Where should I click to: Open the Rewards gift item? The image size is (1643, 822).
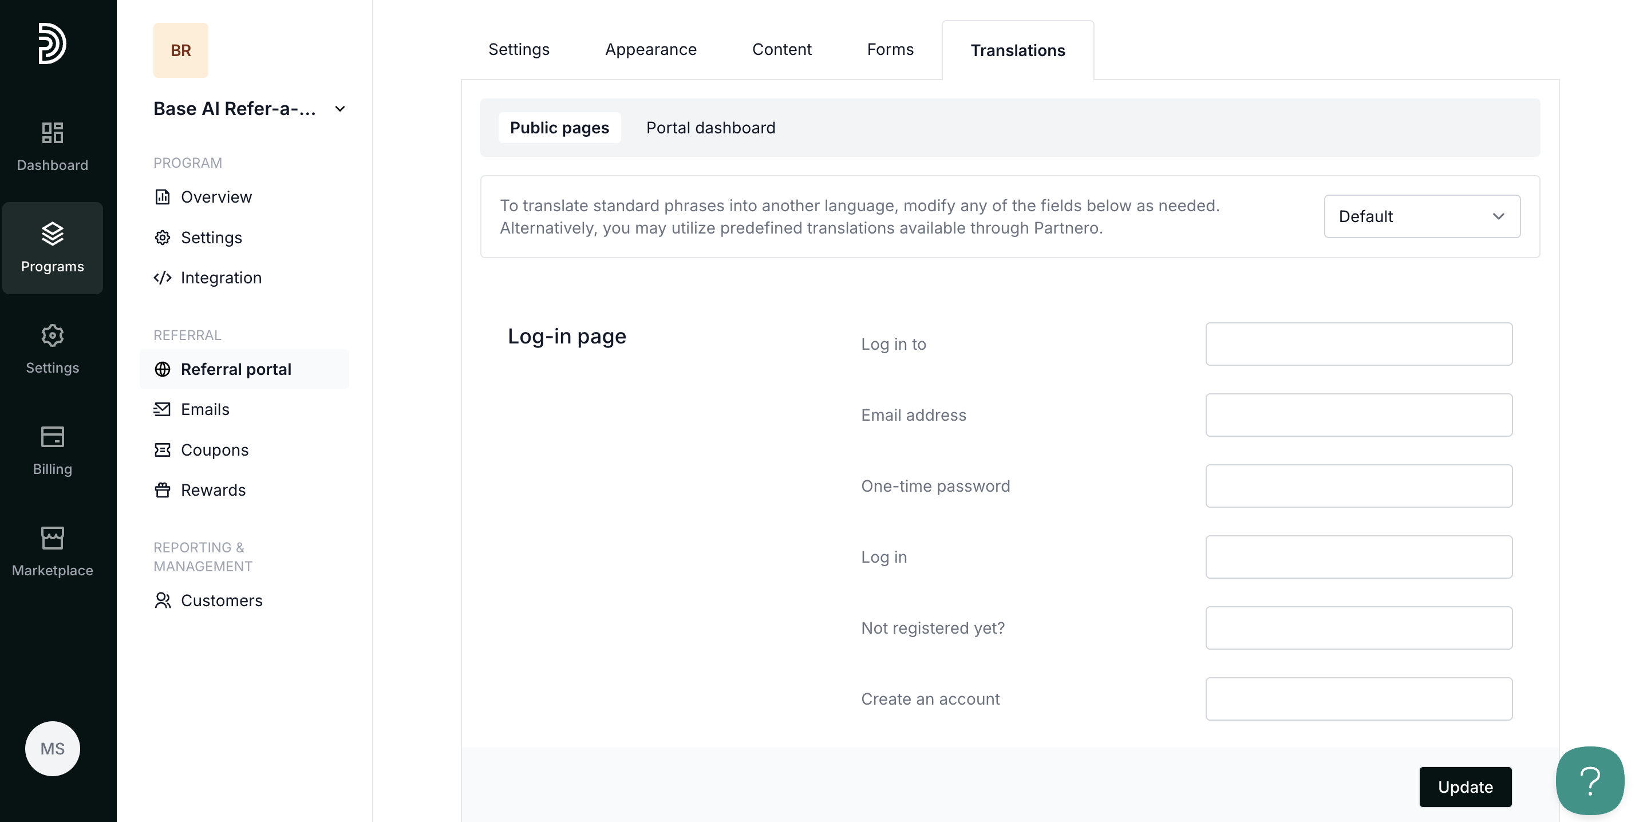point(212,491)
